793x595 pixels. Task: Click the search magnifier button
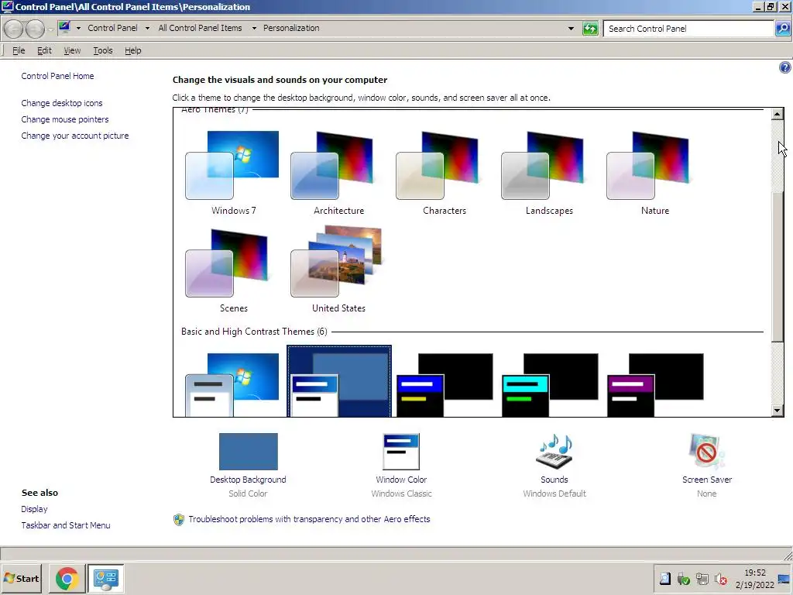pyautogui.click(x=782, y=29)
